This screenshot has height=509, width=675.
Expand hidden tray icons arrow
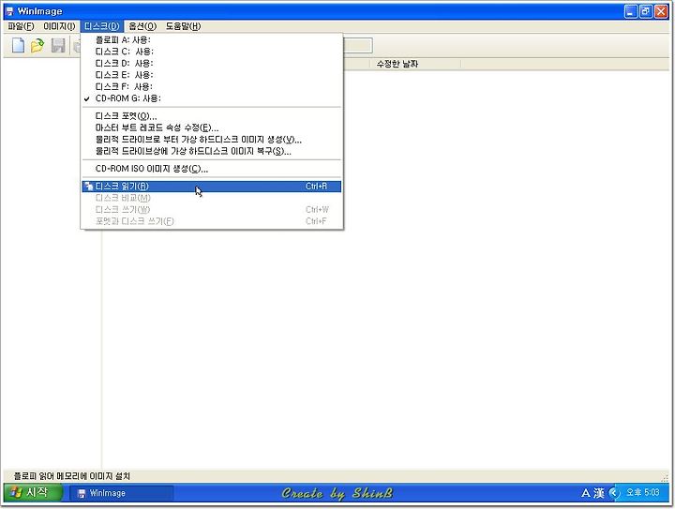614,493
